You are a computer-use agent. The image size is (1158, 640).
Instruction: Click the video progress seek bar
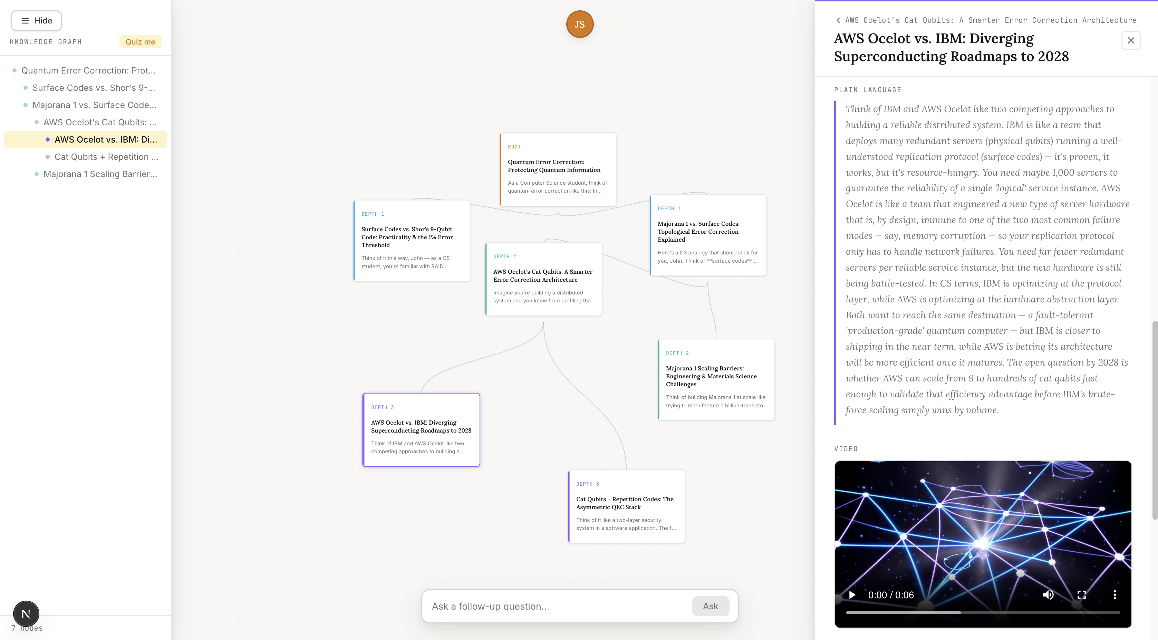pos(983,613)
